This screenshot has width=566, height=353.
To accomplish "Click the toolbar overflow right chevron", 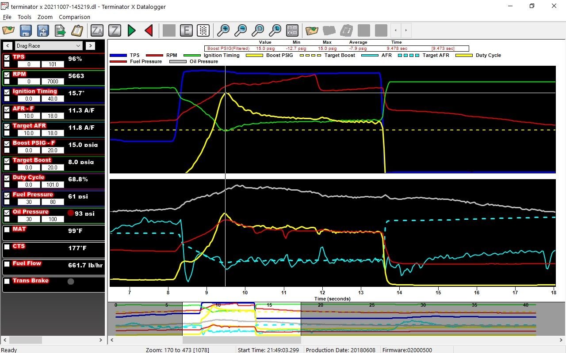I will [x=405, y=30].
